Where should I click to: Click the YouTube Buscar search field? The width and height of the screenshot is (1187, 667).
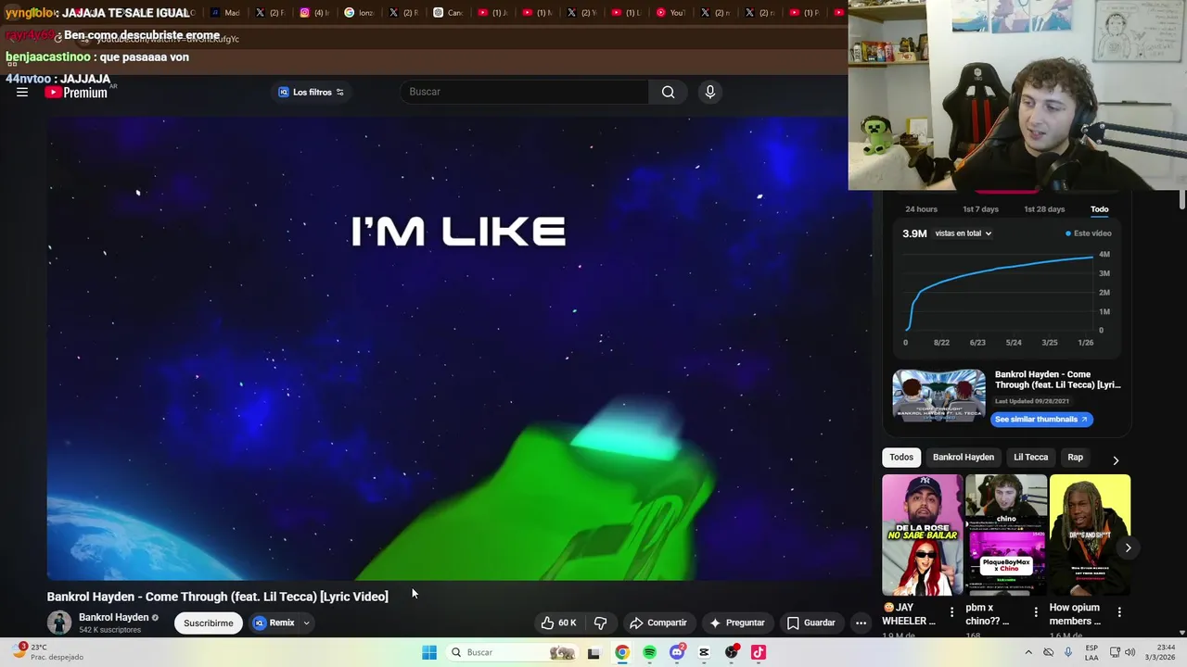tap(525, 92)
